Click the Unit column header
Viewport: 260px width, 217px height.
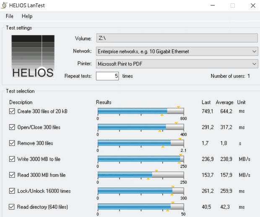[x=241, y=102]
